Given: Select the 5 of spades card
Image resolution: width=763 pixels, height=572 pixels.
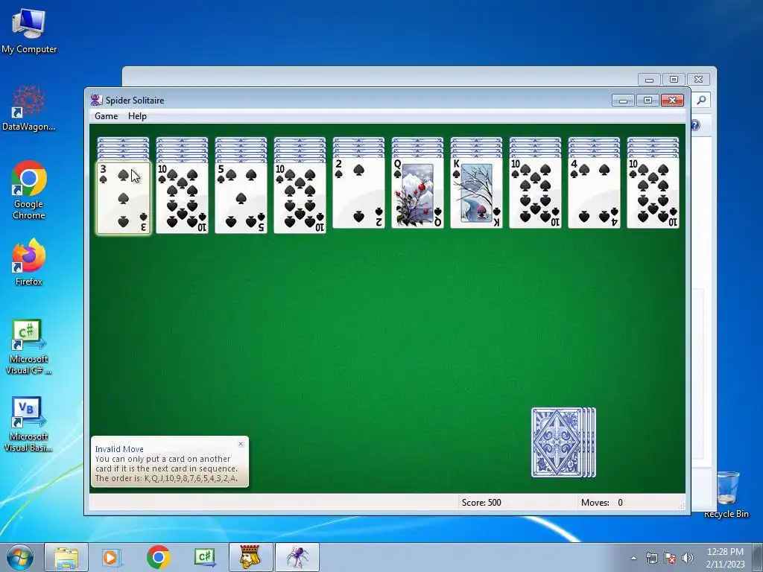Looking at the screenshot, I should pyautogui.click(x=241, y=197).
